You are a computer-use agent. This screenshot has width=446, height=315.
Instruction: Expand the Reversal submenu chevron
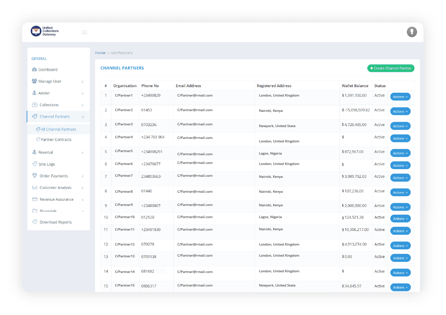tap(83, 153)
